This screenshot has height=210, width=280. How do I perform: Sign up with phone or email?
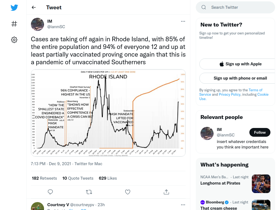[240, 78]
